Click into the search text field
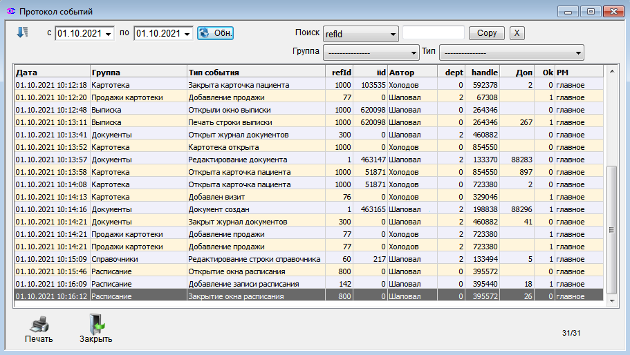The image size is (630, 355). (x=433, y=33)
